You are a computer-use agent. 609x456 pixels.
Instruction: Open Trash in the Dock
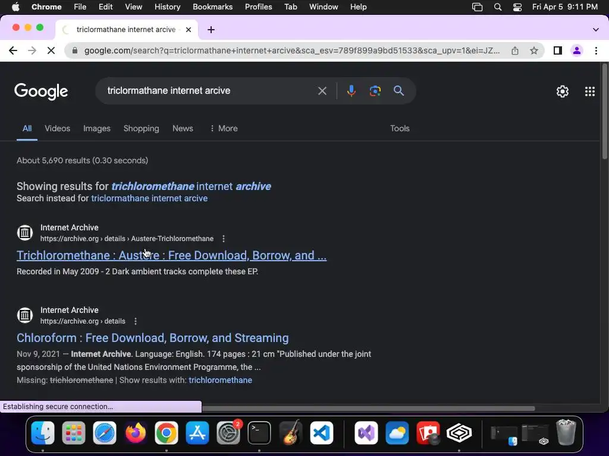(566, 432)
